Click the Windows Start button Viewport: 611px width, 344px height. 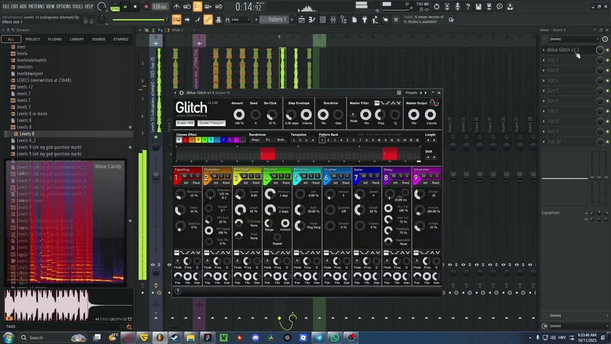pos(8,338)
